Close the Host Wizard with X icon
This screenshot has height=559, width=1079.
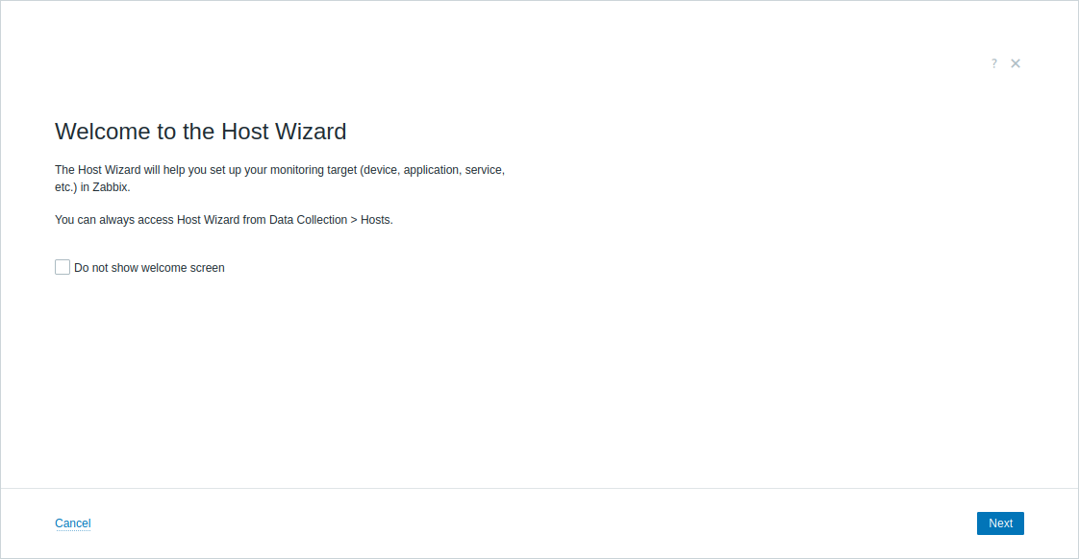click(1016, 63)
